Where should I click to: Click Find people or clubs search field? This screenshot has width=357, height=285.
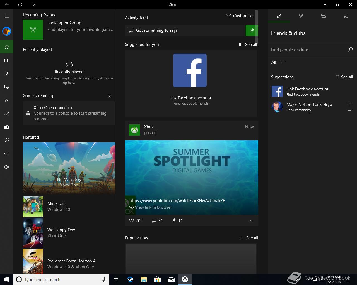[307, 50]
